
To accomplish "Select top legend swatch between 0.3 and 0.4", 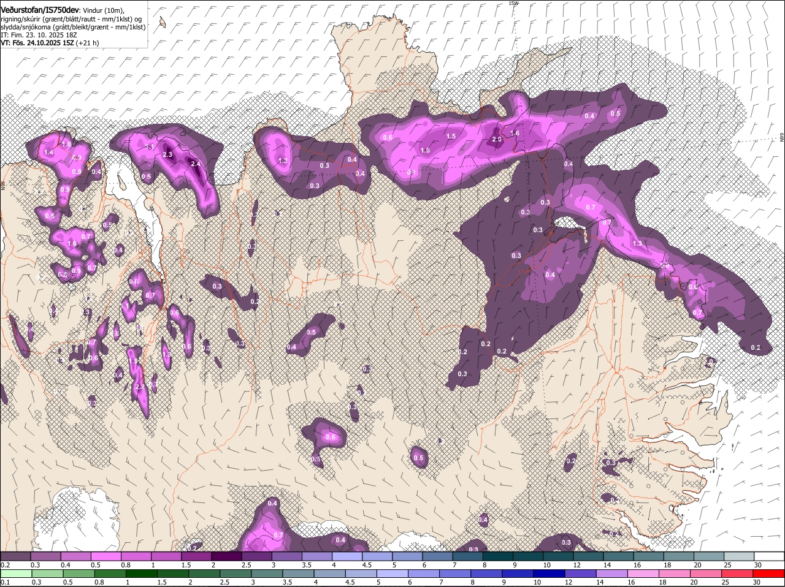I will click(45, 556).
